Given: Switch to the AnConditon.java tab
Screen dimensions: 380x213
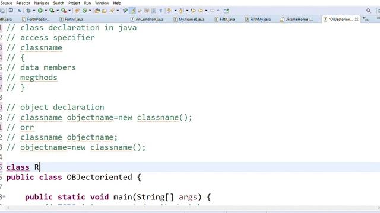Looking at the screenshot, I should pyautogui.click(x=147, y=19).
